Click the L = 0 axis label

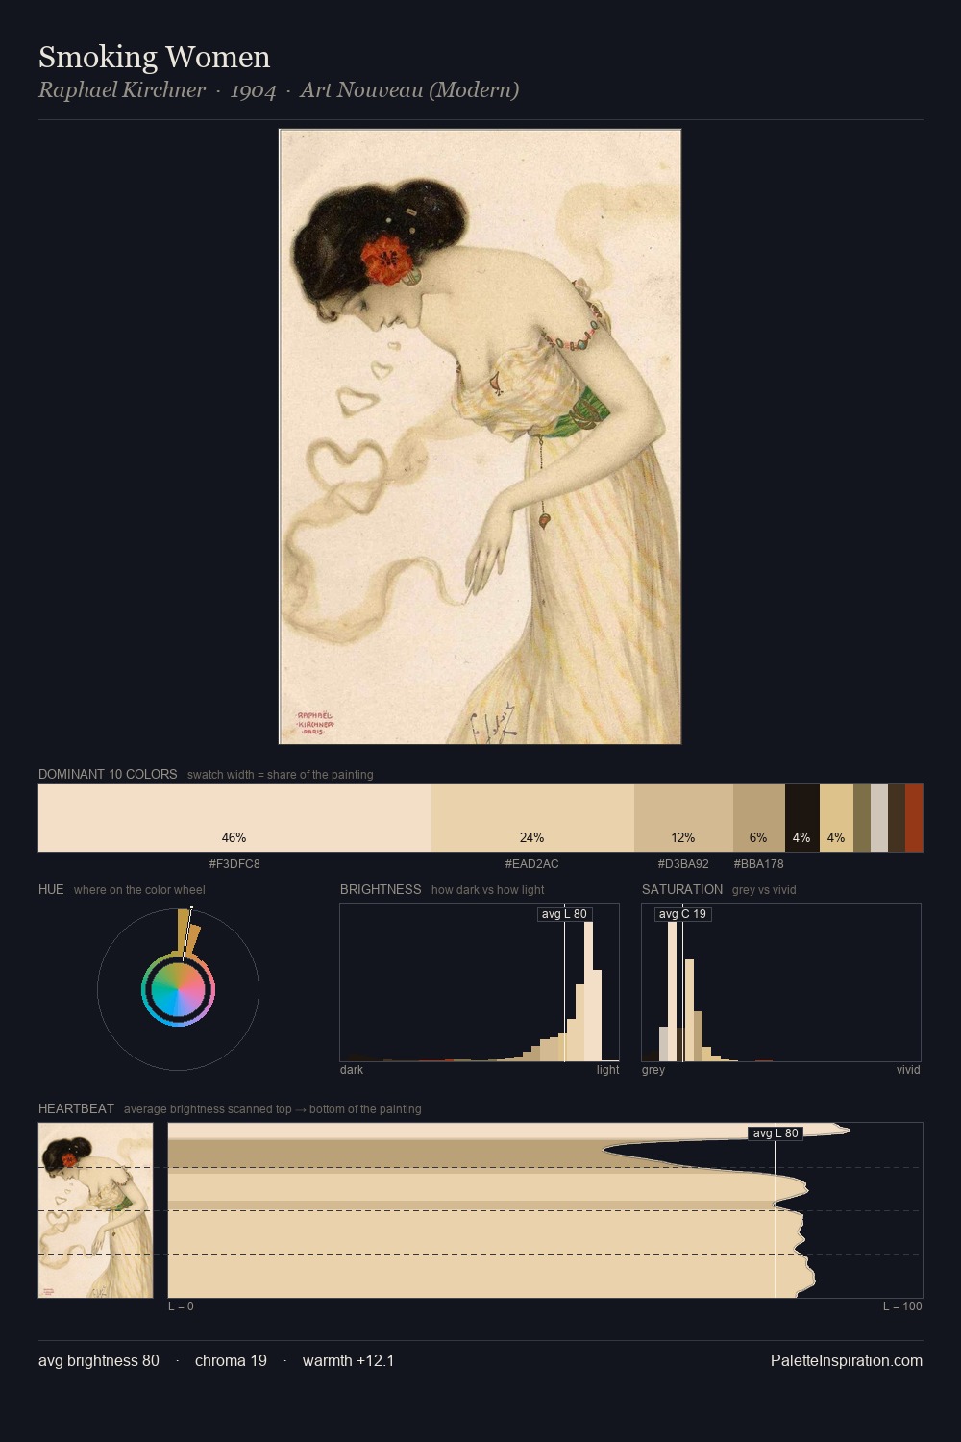point(181,1306)
